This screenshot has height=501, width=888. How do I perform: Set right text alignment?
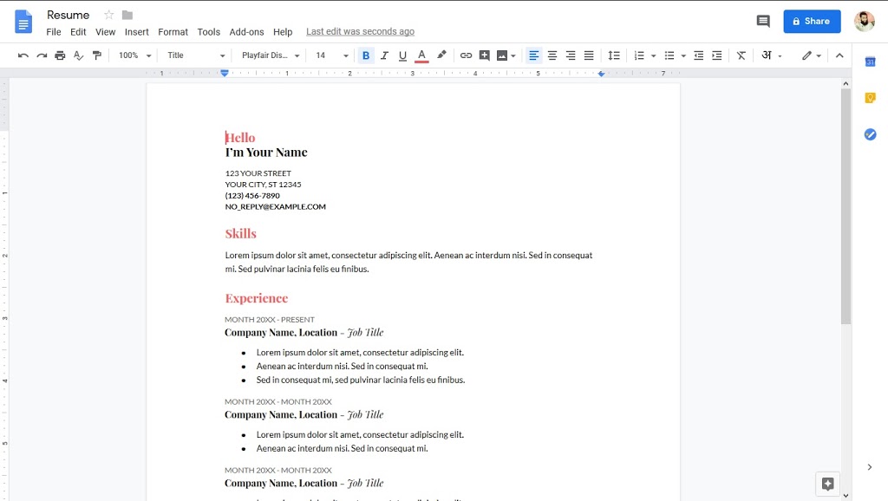(571, 55)
